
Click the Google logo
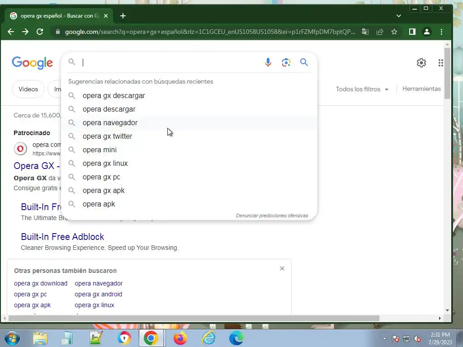[33, 63]
